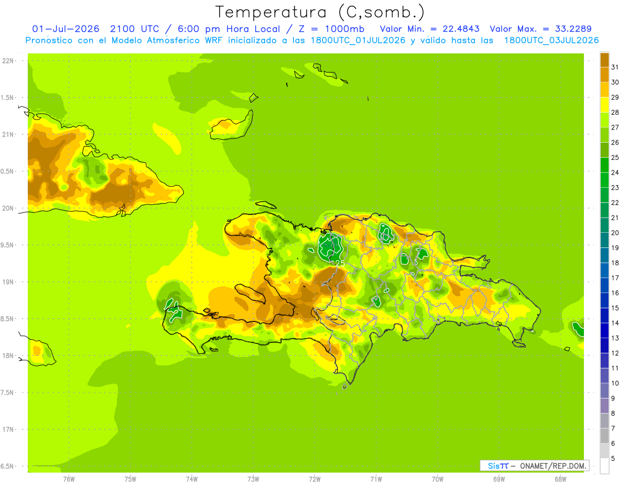Screen dimensions: 629x486
Task: Click the 18N latitude axis label
Action: coord(8,355)
